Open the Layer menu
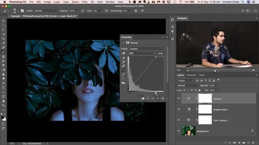 57,2
